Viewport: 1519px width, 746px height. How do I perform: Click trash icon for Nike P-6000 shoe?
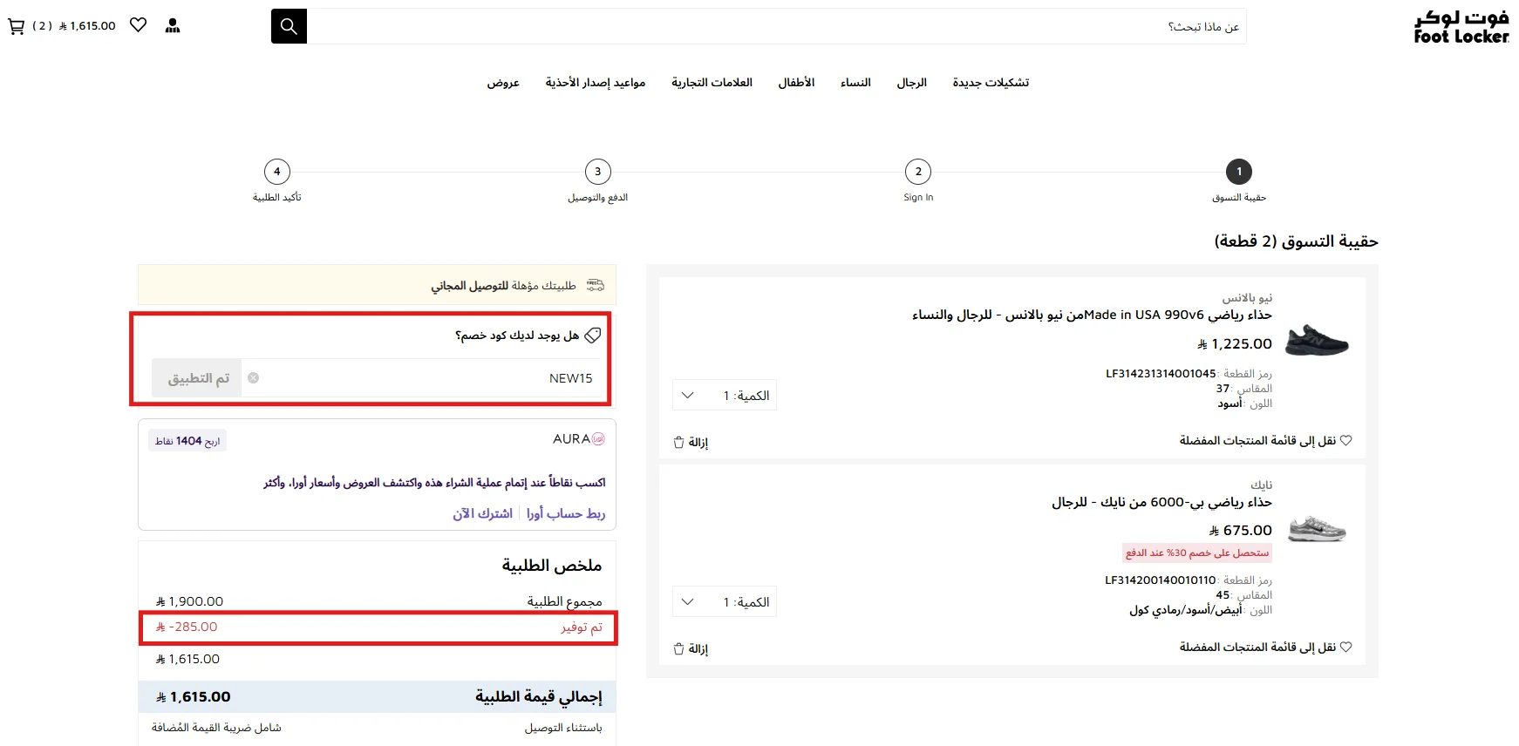tap(679, 649)
